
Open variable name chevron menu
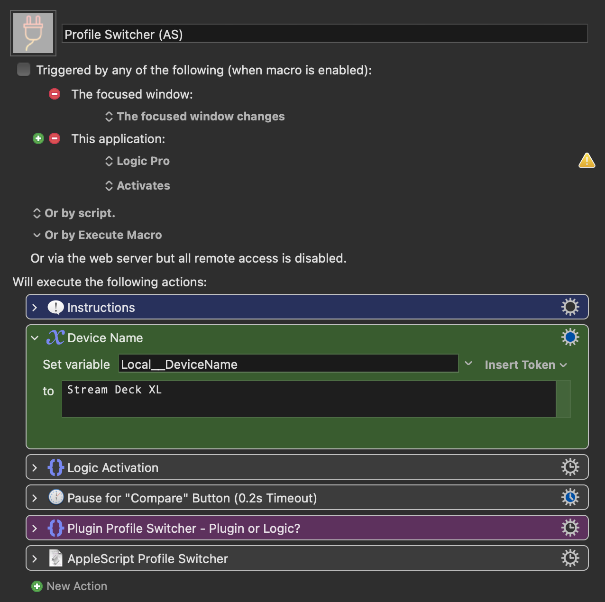468,364
